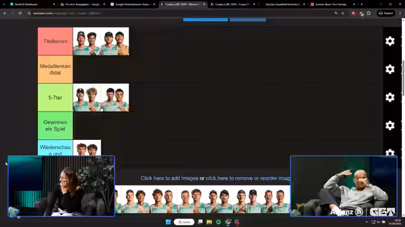Open settings gear for Medaillenkandidat tier row
The height and width of the screenshot is (227, 405).
click(x=390, y=69)
